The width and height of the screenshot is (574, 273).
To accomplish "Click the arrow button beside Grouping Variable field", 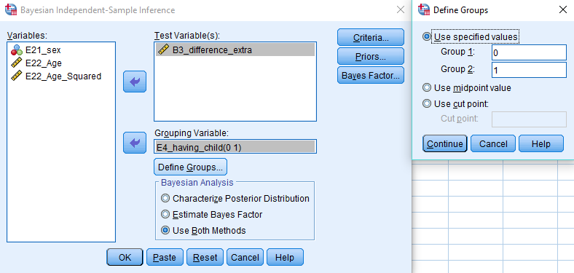I will click(x=135, y=143).
